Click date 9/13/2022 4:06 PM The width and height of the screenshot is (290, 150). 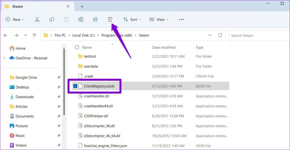(x=167, y=86)
